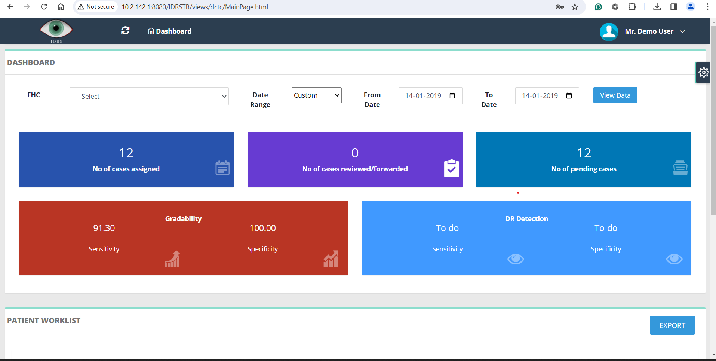The height and width of the screenshot is (361, 716).
Task: Click the browser forward arrow
Action: coord(27,7)
